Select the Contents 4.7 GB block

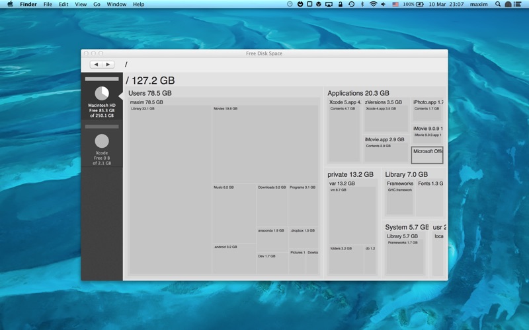tap(344, 133)
